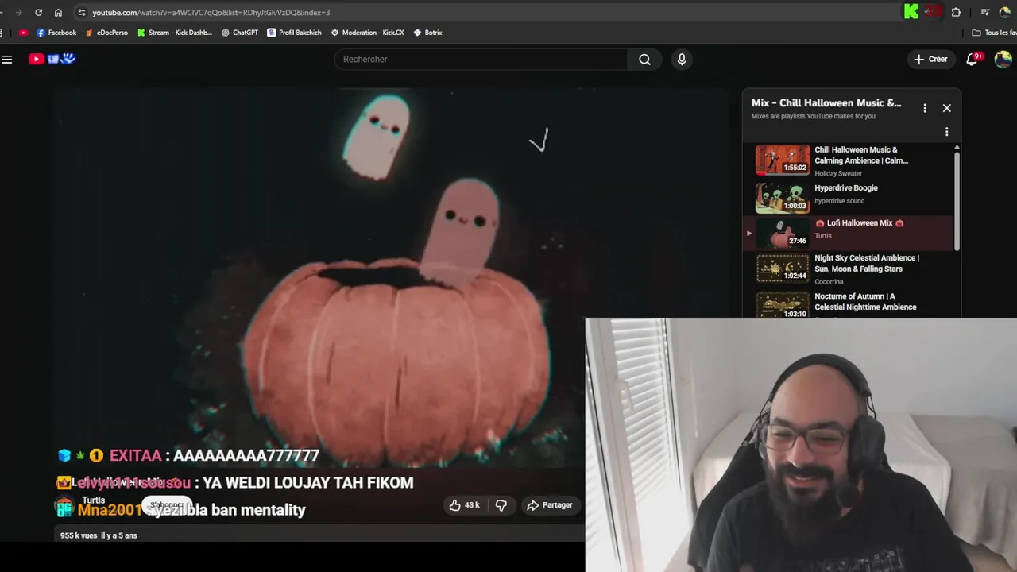Open the ChatGPT bookmark
The width and height of the screenshot is (1017, 572).
[240, 33]
